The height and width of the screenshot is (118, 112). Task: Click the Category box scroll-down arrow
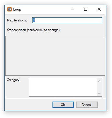tap(99, 94)
